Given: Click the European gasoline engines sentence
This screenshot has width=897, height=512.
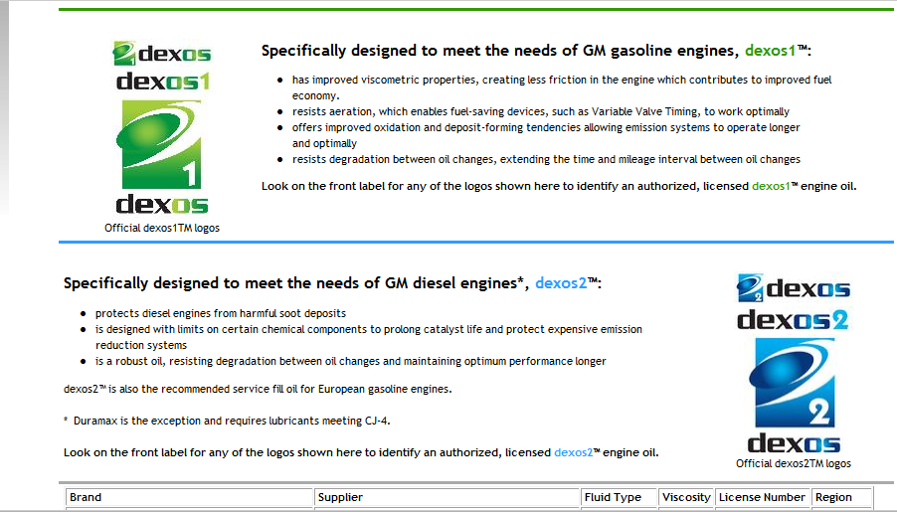Looking at the screenshot, I should tap(258, 389).
